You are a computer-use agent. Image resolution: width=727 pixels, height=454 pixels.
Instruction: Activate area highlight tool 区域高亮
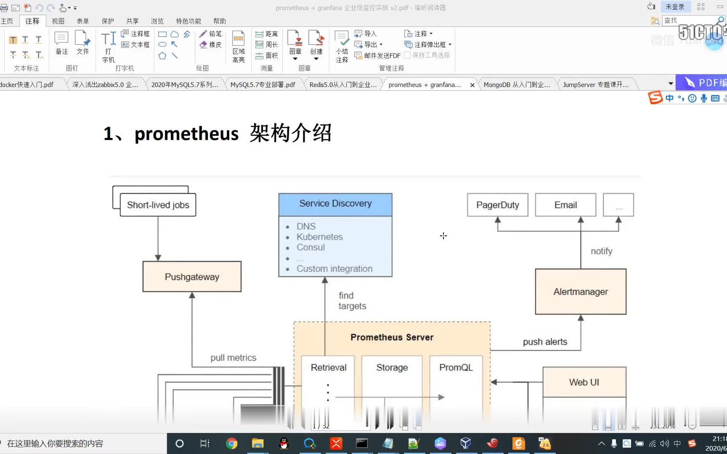point(239,47)
